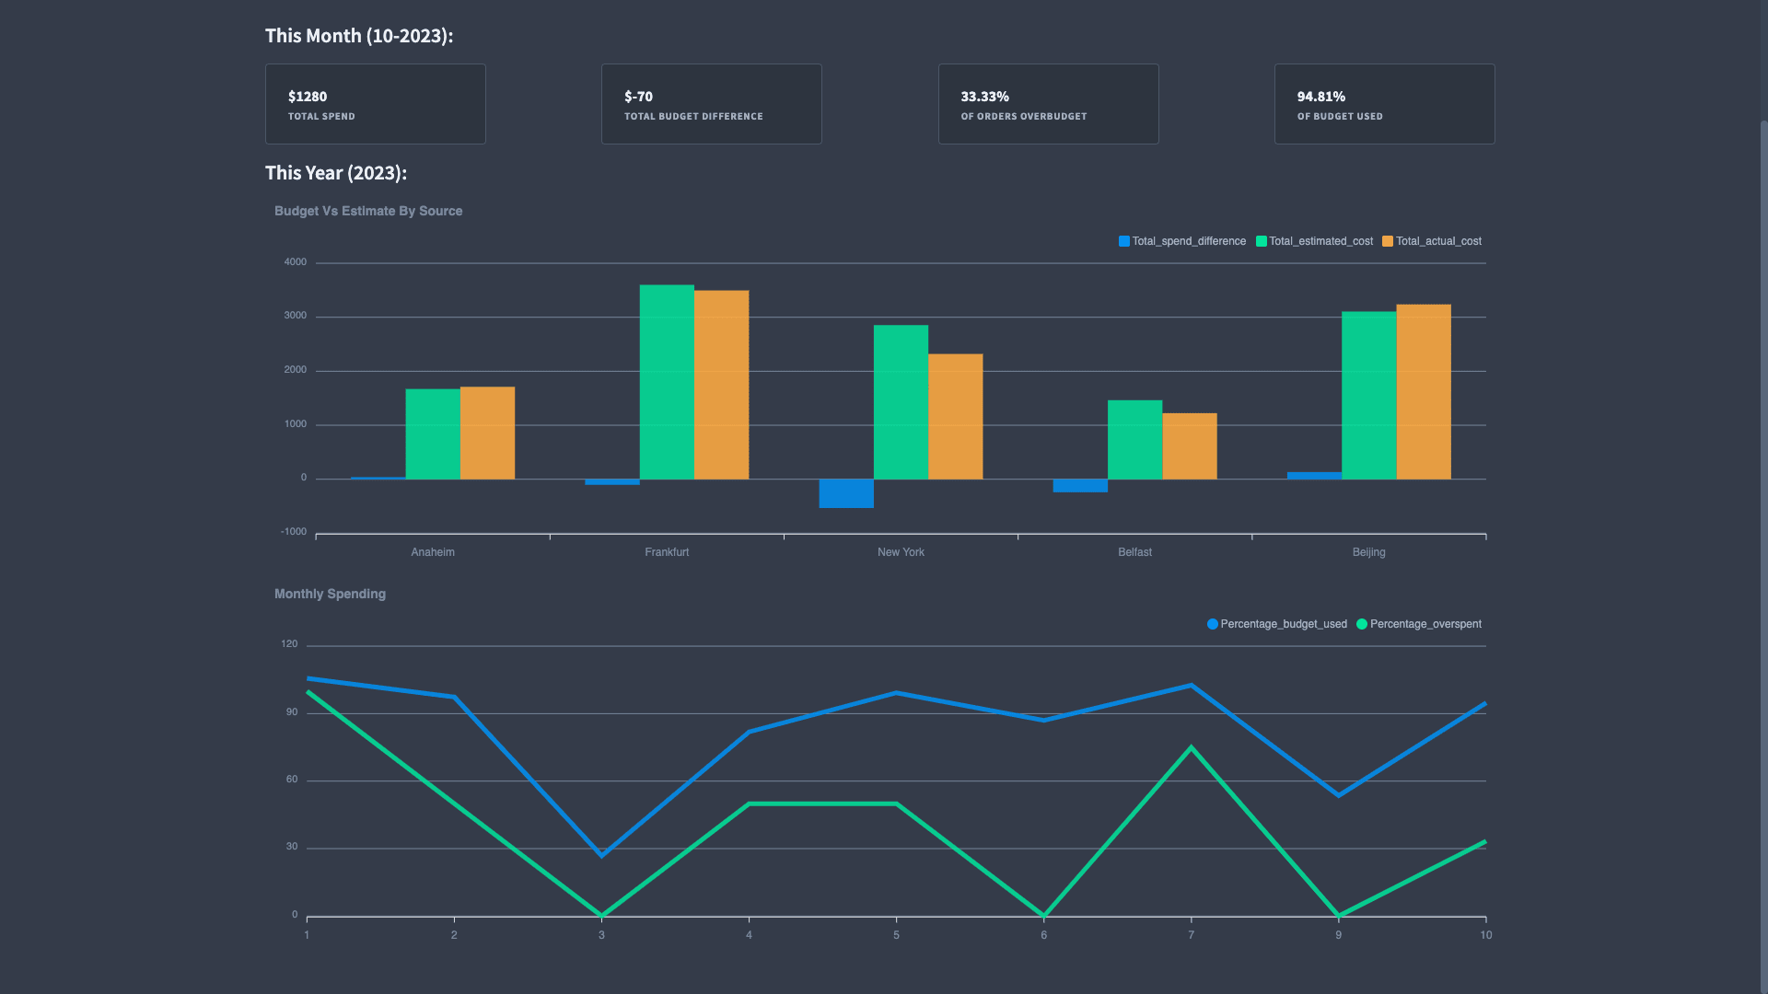The height and width of the screenshot is (994, 1768).
Task: Click Beijing green estimated cost bar
Action: (x=1368, y=396)
